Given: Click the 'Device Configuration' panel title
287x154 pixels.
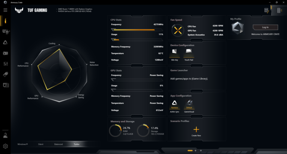Looking at the screenshot, I should coord(182,45).
